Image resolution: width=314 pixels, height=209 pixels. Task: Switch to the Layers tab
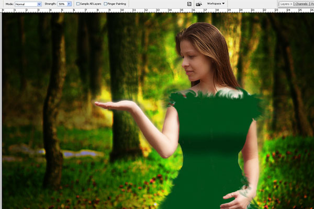tap(284, 4)
